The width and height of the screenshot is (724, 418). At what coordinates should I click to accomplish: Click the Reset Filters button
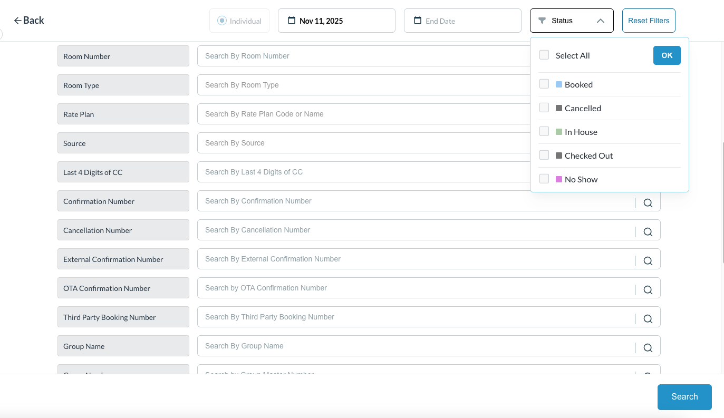(x=649, y=21)
